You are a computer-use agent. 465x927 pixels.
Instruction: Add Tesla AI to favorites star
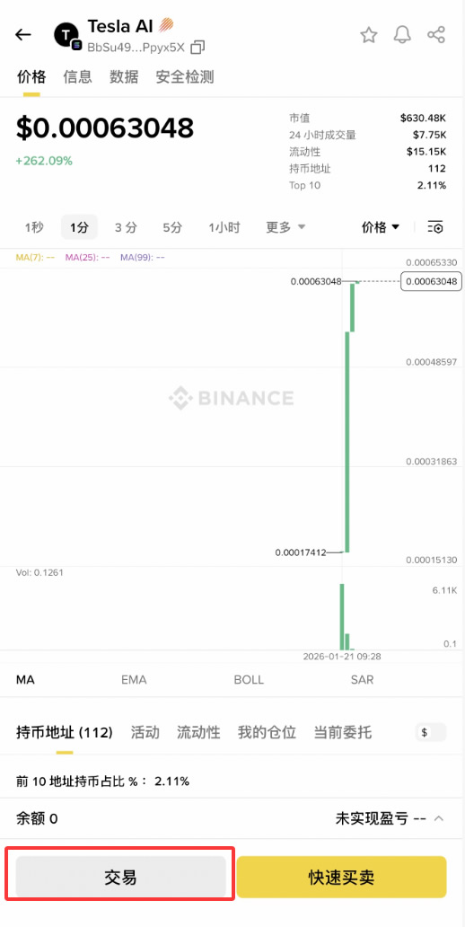pos(369,35)
